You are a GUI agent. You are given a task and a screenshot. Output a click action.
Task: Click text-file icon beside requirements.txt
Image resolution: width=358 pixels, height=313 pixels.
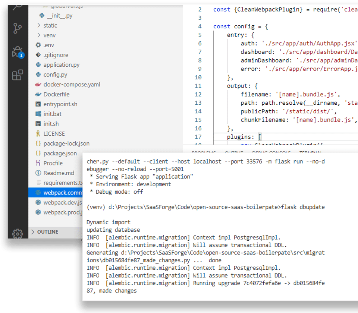[39, 183]
